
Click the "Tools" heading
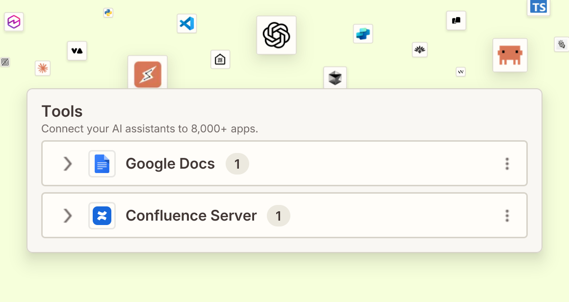(x=62, y=111)
